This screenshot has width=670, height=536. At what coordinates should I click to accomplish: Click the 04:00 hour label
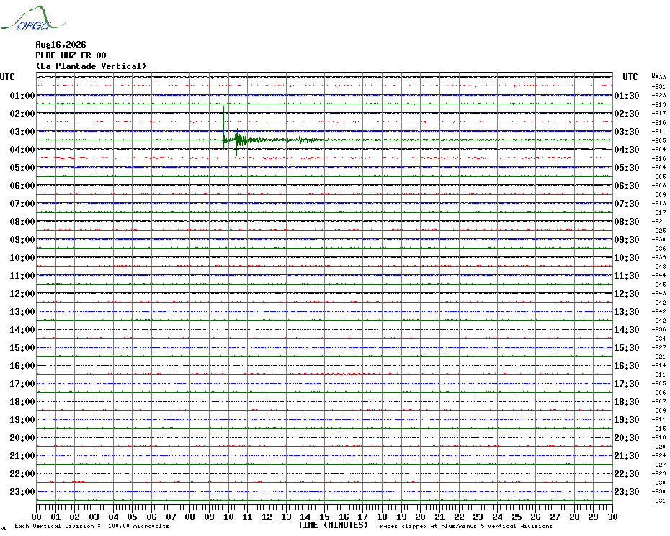(x=22, y=149)
